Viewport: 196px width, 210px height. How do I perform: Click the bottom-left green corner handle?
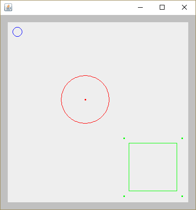point(124,196)
